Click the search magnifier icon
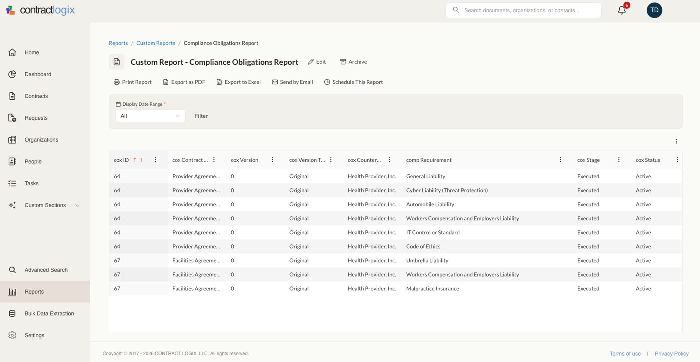Screen dimensions: 700x362 pyautogui.click(x=456, y=10)
